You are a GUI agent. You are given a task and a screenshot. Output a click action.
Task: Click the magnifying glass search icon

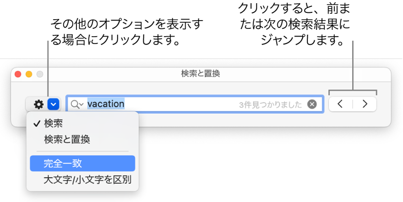click(75, 104)
